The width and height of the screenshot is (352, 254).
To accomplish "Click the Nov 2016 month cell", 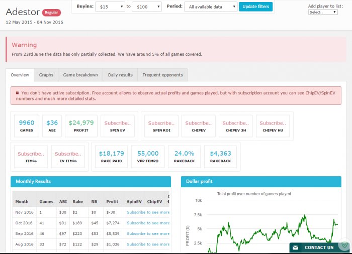I will pyautogui.click(x=24, y=212).
